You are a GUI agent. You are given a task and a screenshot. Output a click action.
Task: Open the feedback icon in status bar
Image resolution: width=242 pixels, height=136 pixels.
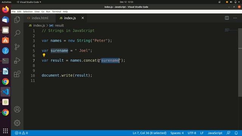(x=228, y=133)
